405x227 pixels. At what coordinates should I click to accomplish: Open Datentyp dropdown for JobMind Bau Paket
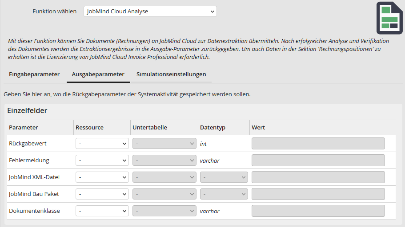click(x=224, y=194)
